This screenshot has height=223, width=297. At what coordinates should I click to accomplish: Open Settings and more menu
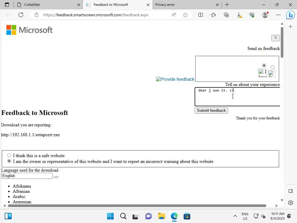(278, 15)
